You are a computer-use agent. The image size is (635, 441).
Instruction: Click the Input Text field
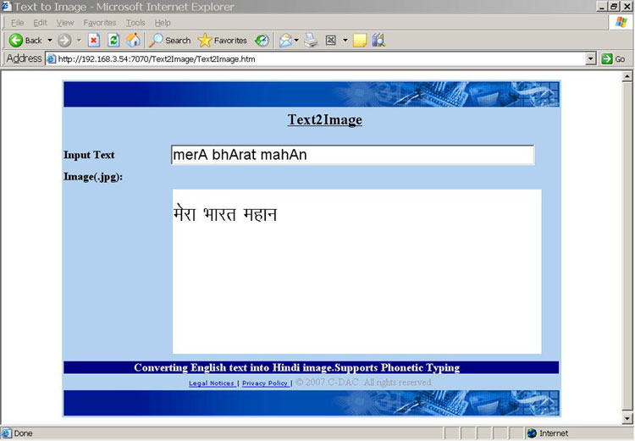tap(352, 155)
